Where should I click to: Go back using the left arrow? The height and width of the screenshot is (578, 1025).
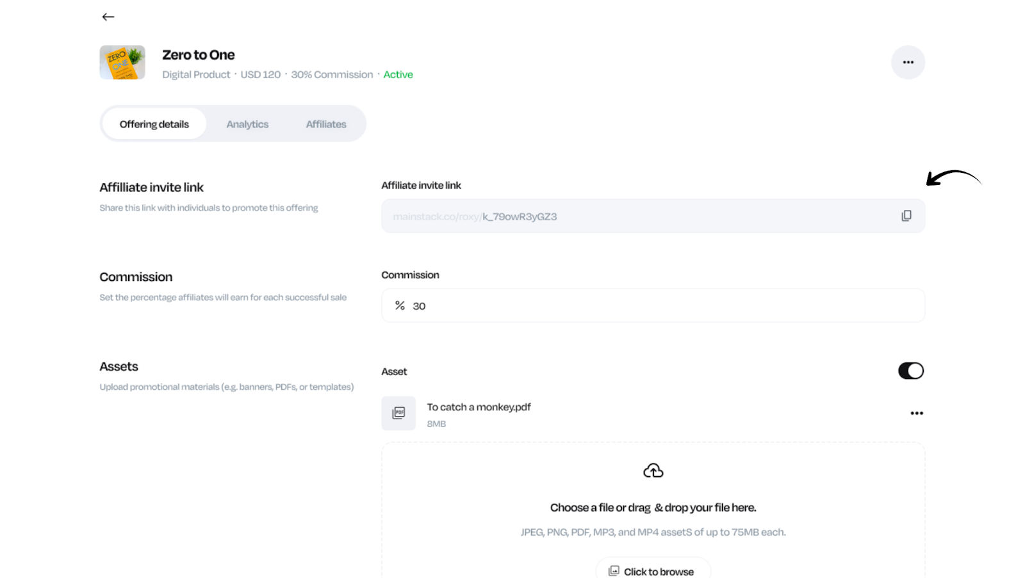pyautogui.click(x=108, y=17)
